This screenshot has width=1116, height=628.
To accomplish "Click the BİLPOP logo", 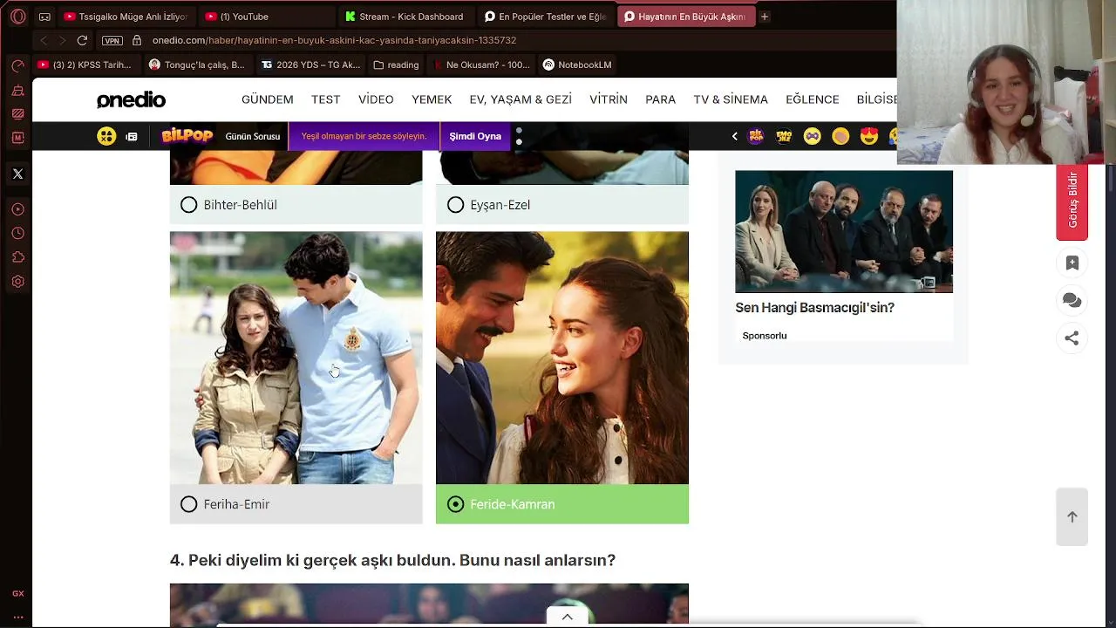I will (187, 136).
